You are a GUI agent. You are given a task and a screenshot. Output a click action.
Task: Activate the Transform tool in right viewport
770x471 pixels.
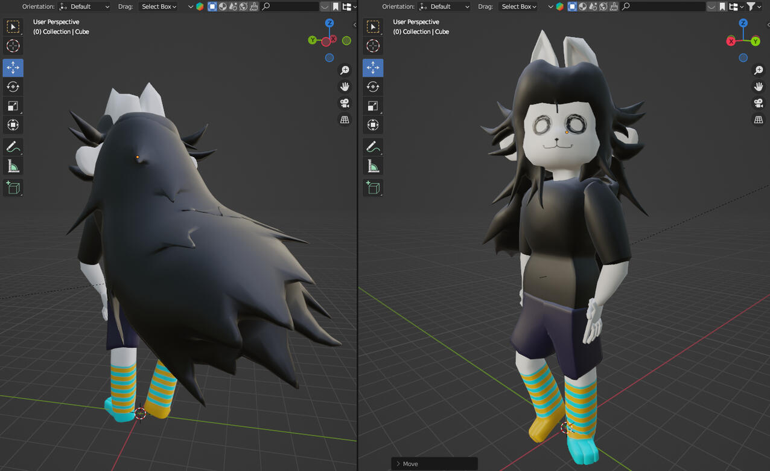[x=373, y=125]
